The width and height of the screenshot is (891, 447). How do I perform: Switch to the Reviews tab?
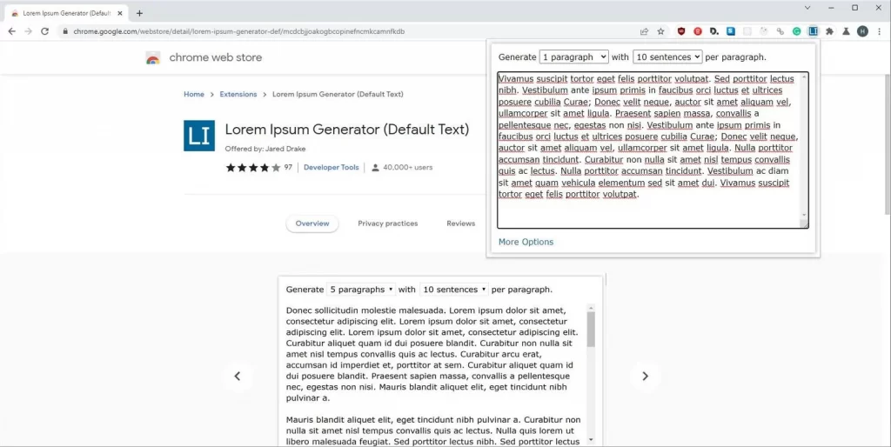click(461, 223)
